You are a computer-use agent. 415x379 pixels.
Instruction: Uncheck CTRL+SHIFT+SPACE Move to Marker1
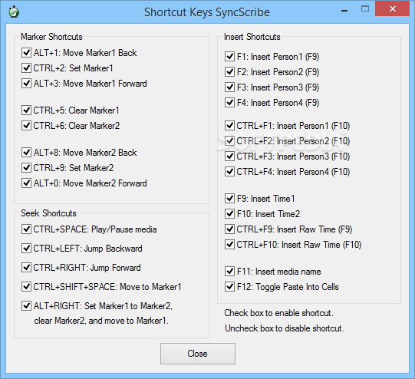(x=26, y=287)
